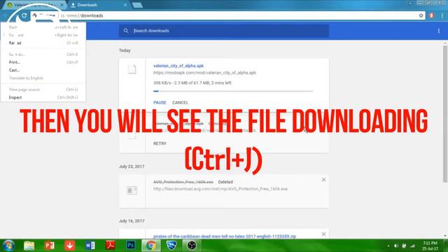448x252 pixels.
Task: Click the chrome://downloads address bar
Action: coord(227,15)
